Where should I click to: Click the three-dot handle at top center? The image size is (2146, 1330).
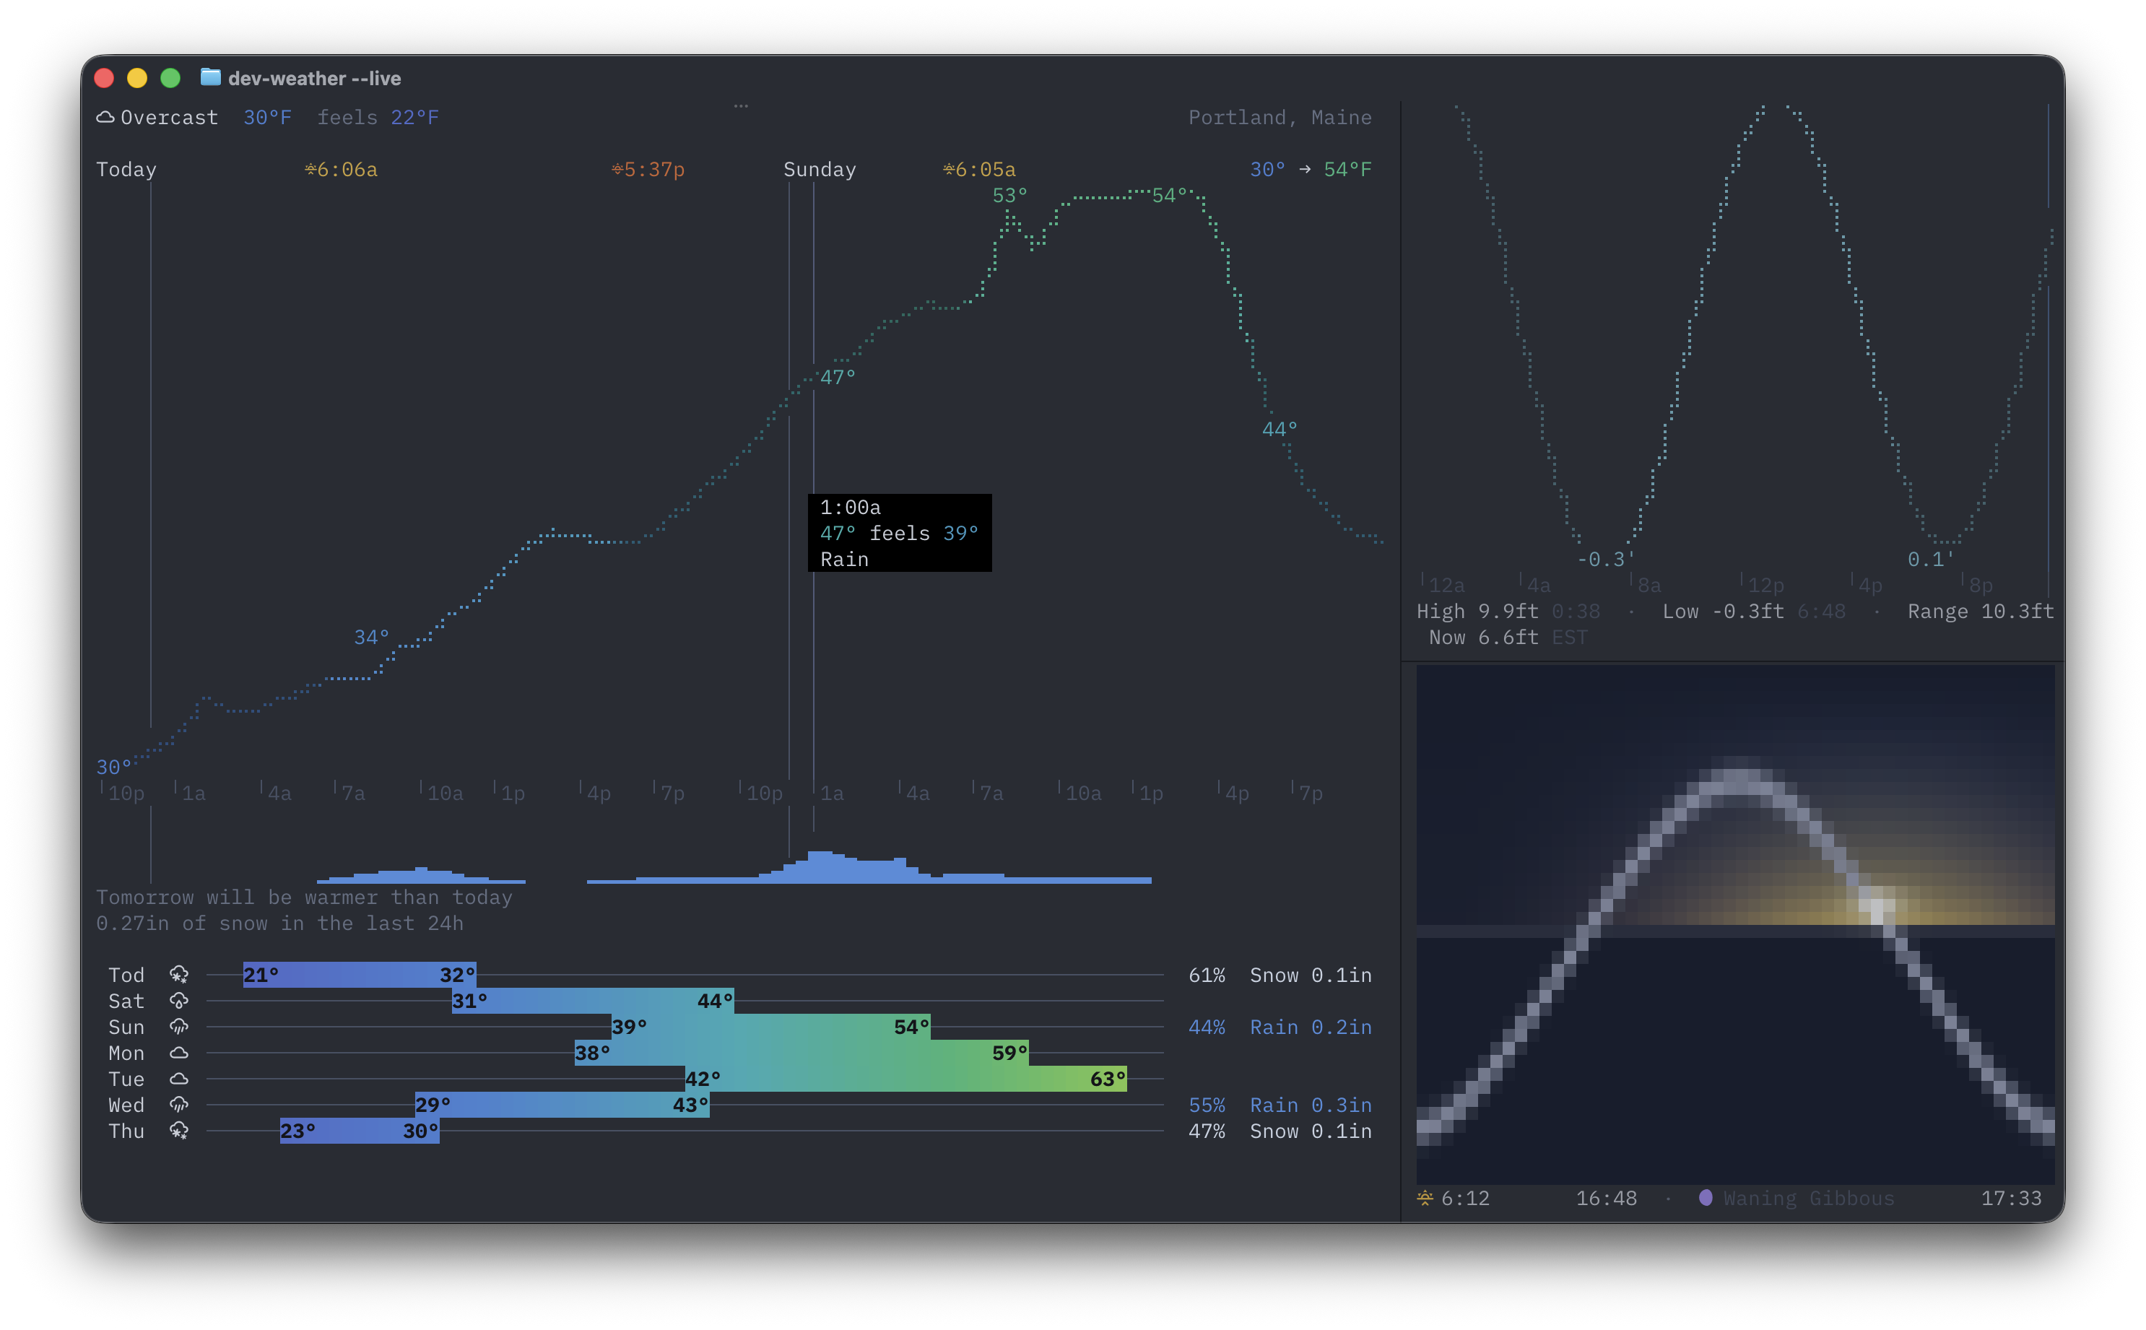click(742, 105)
